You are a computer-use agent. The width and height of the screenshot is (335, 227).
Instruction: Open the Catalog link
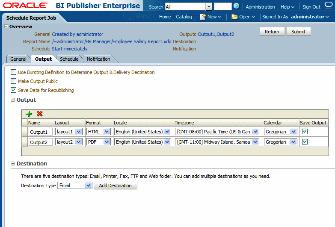(x=184, y=17)
